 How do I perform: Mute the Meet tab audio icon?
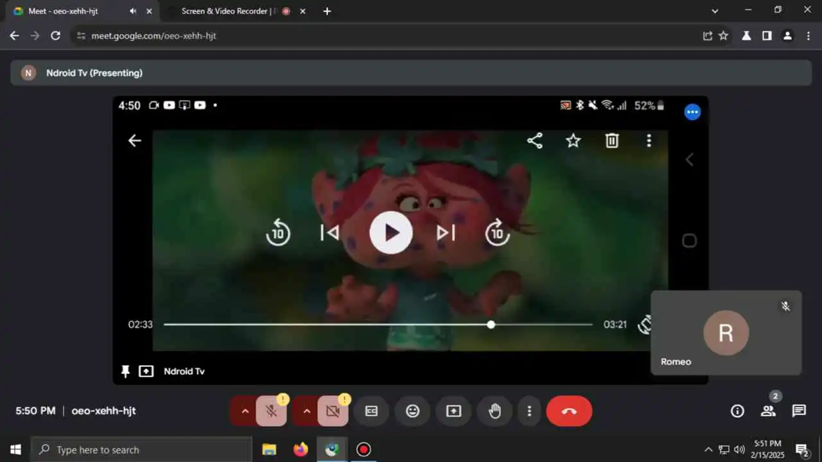pos(133,11)
